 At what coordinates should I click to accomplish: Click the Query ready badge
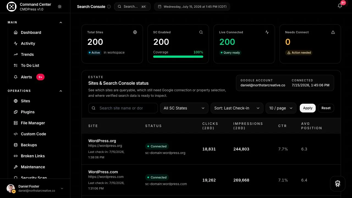pyautogui.click(x=230, y=53)
